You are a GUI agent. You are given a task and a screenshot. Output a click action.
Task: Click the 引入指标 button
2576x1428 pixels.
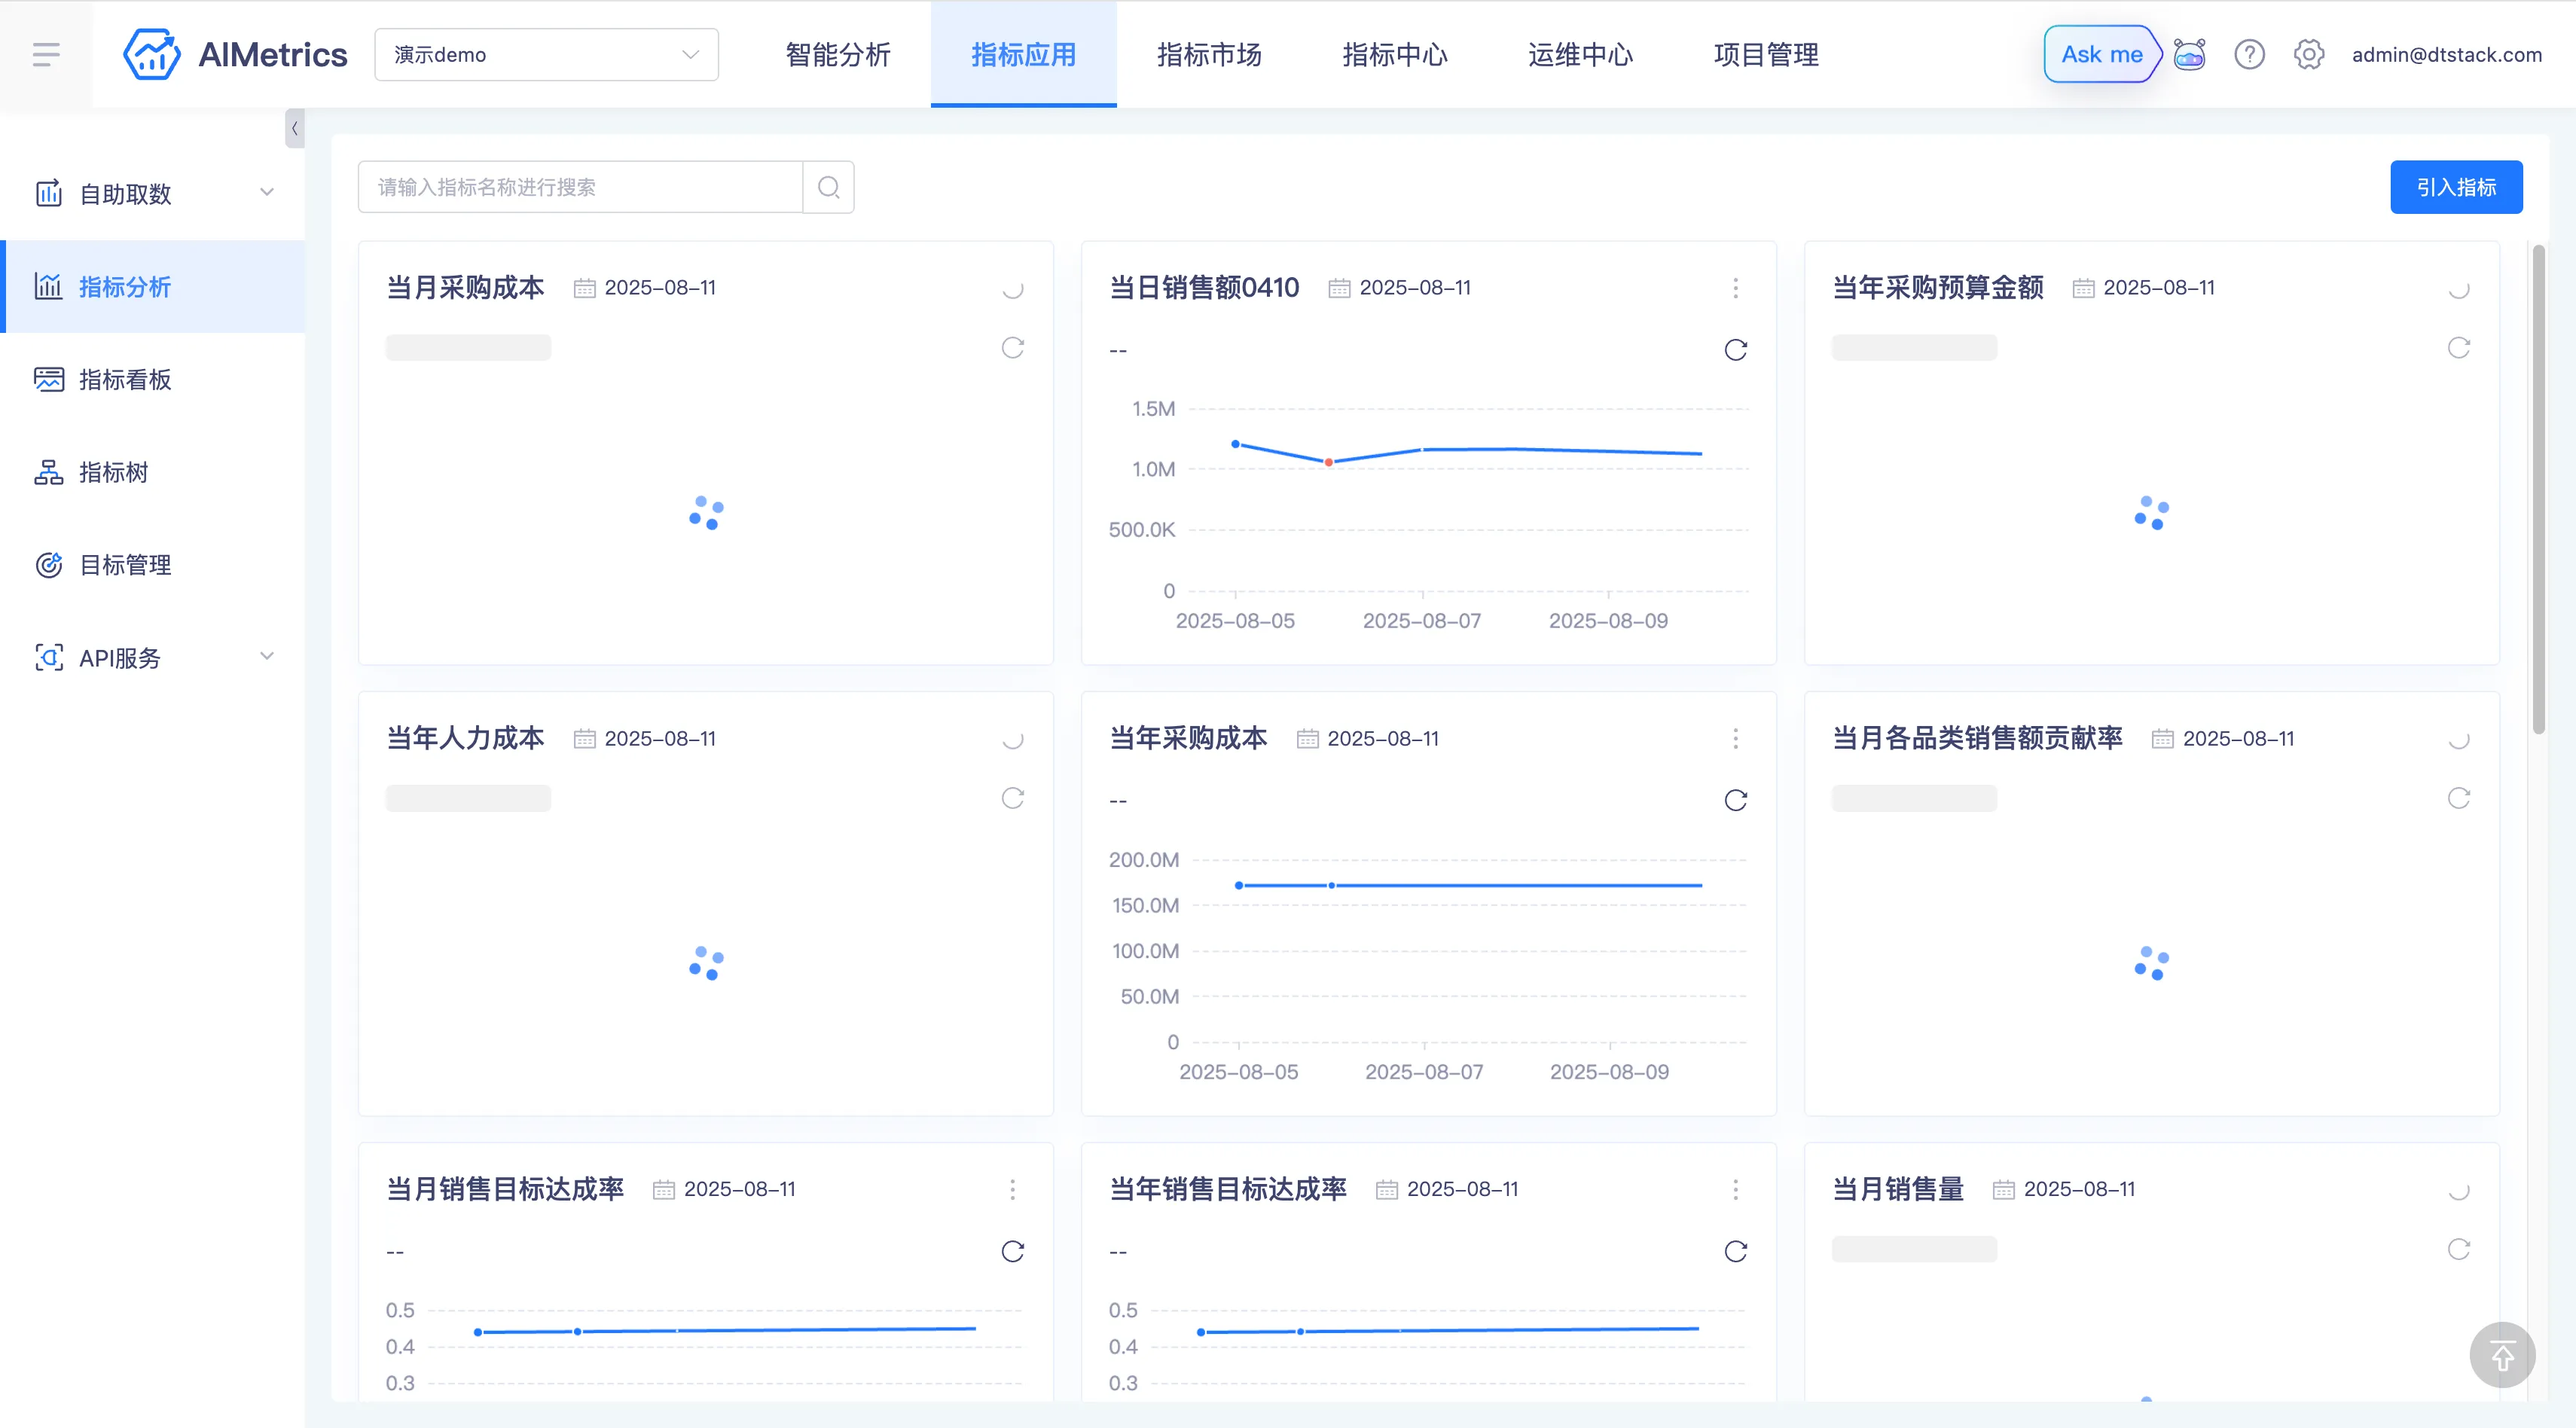pos(2455,187)
